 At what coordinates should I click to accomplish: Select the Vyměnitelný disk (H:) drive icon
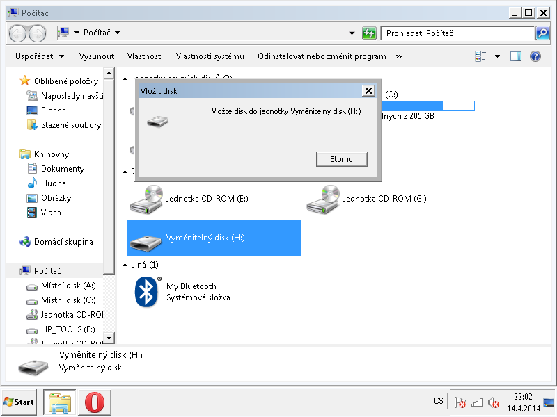pyautogui.click(x=146, y=242)
